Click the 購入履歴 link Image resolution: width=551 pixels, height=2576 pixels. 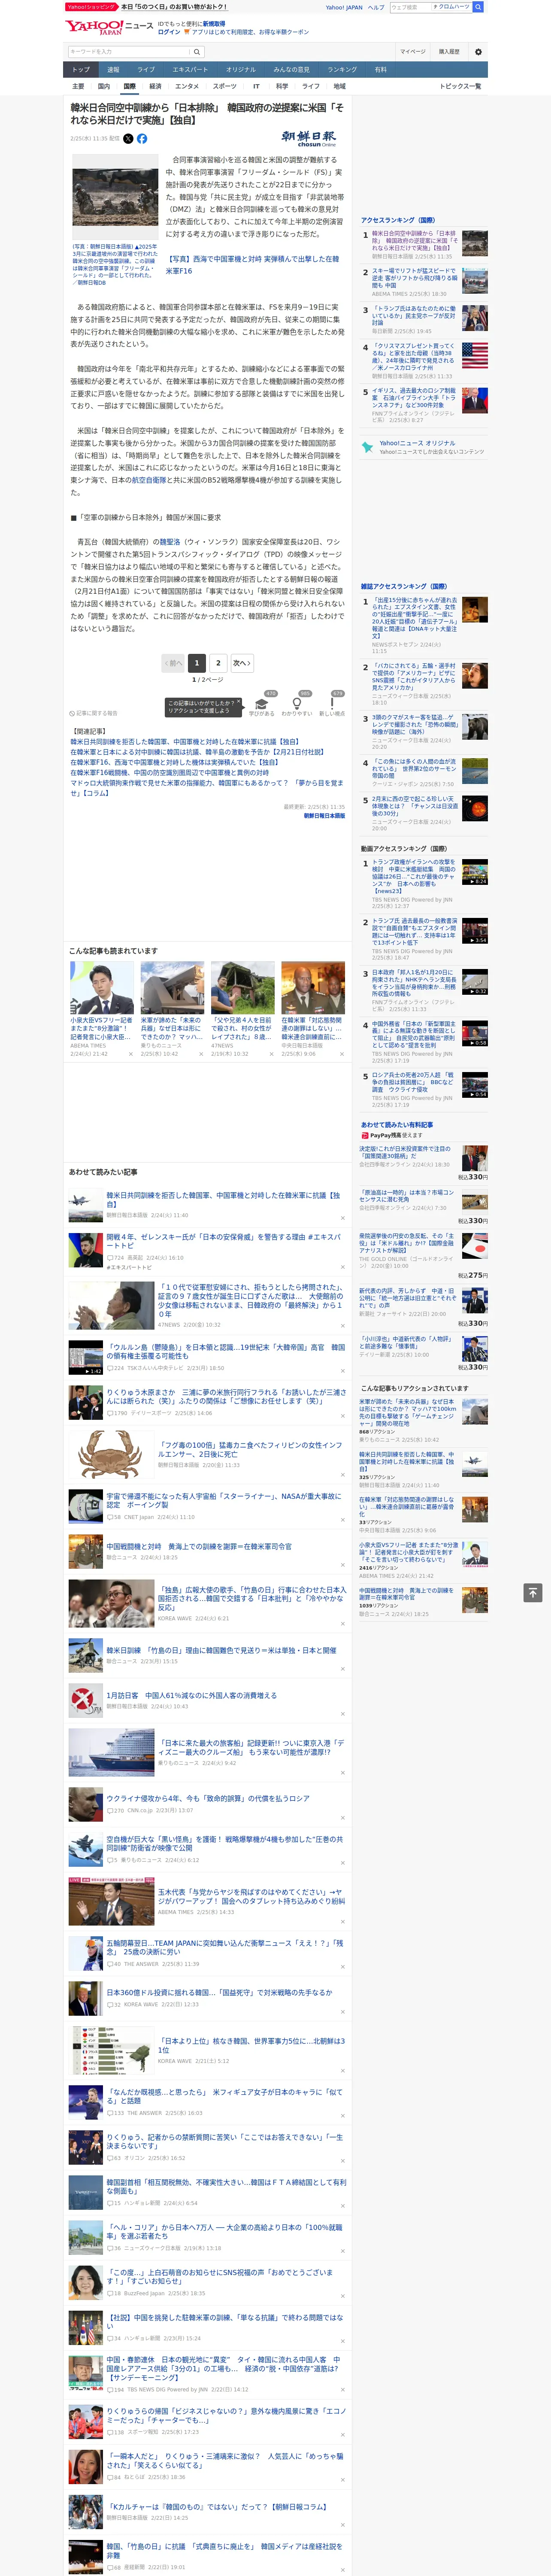coord(449,52)
